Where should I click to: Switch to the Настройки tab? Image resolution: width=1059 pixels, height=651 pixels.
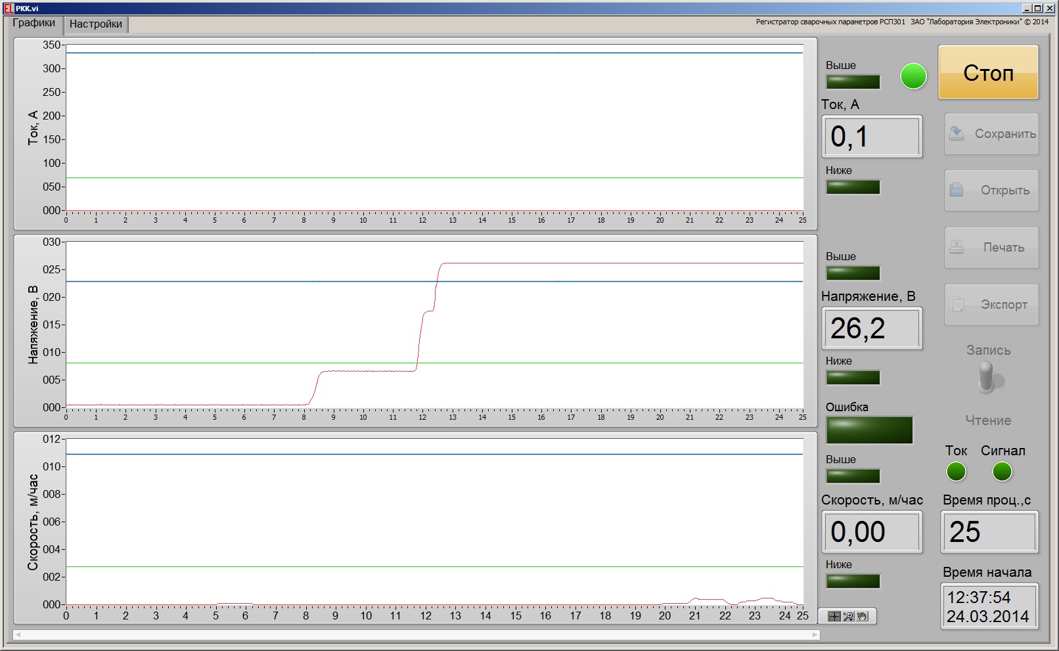tap(96, 24)
